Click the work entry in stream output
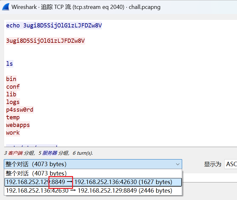Screen dimensions: 237x200 coord(13,133)
